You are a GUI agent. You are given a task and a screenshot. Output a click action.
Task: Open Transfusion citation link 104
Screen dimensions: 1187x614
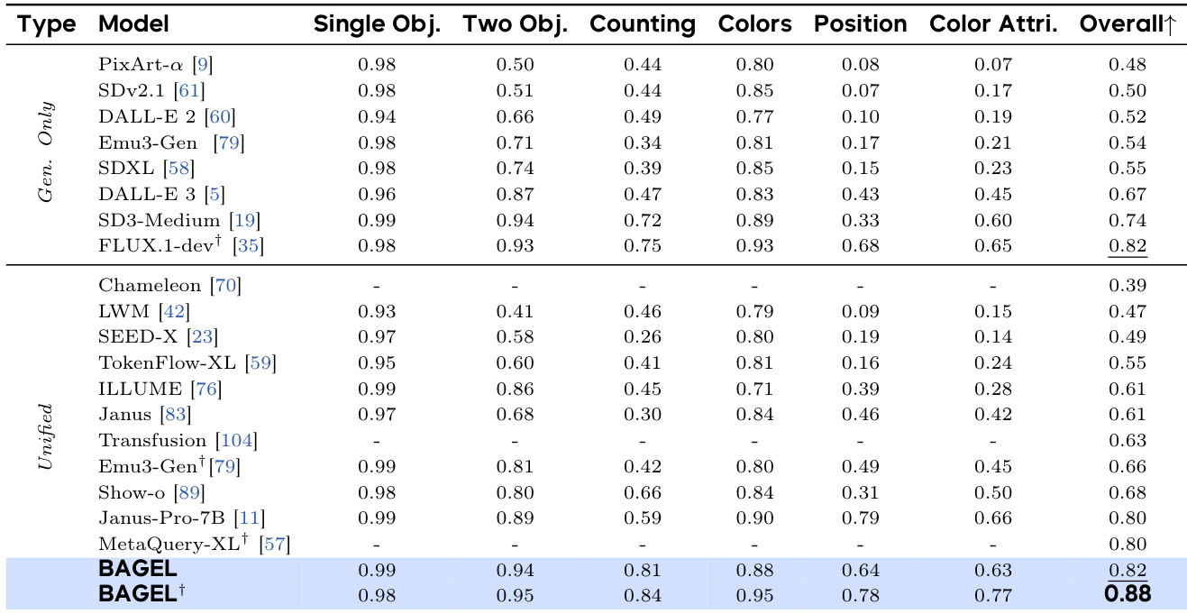[236, 441]
